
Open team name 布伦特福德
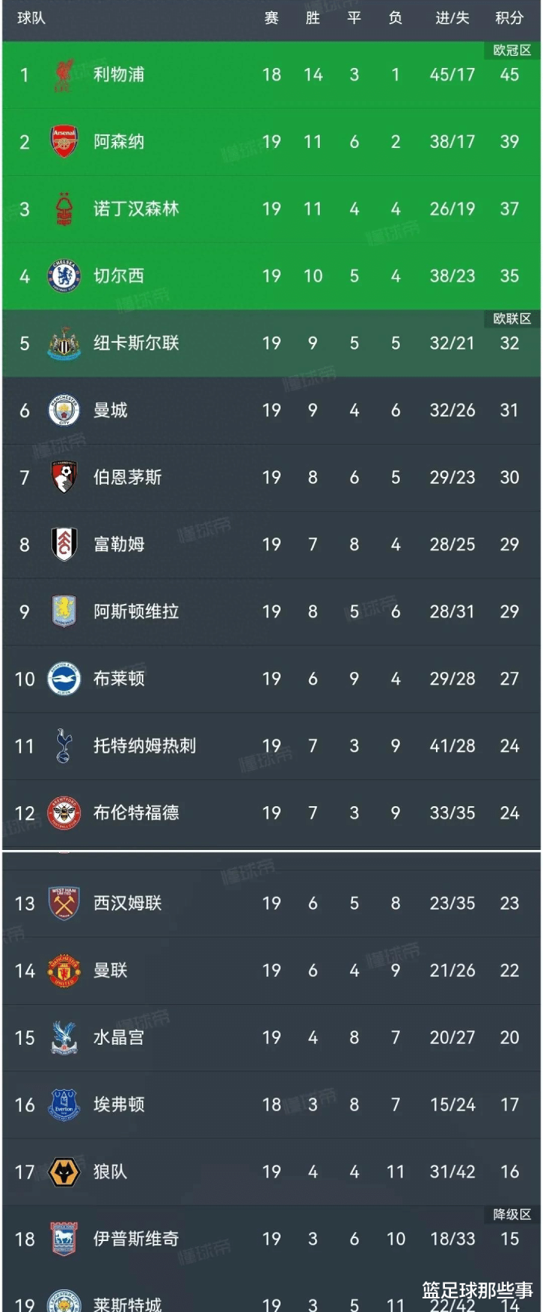(137, 813)
